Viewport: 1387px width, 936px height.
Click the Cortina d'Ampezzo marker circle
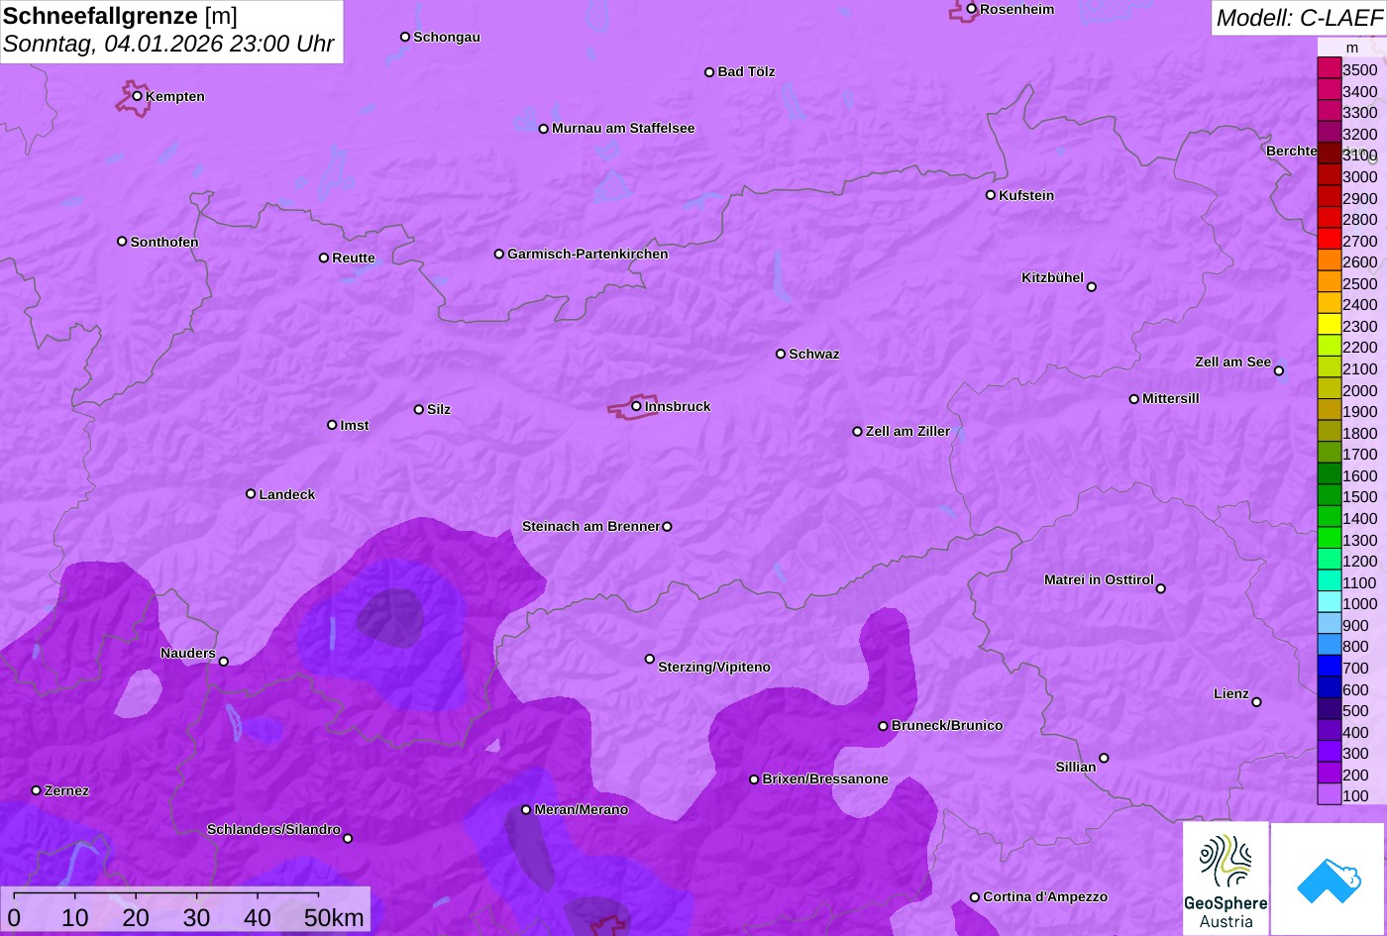975,897
